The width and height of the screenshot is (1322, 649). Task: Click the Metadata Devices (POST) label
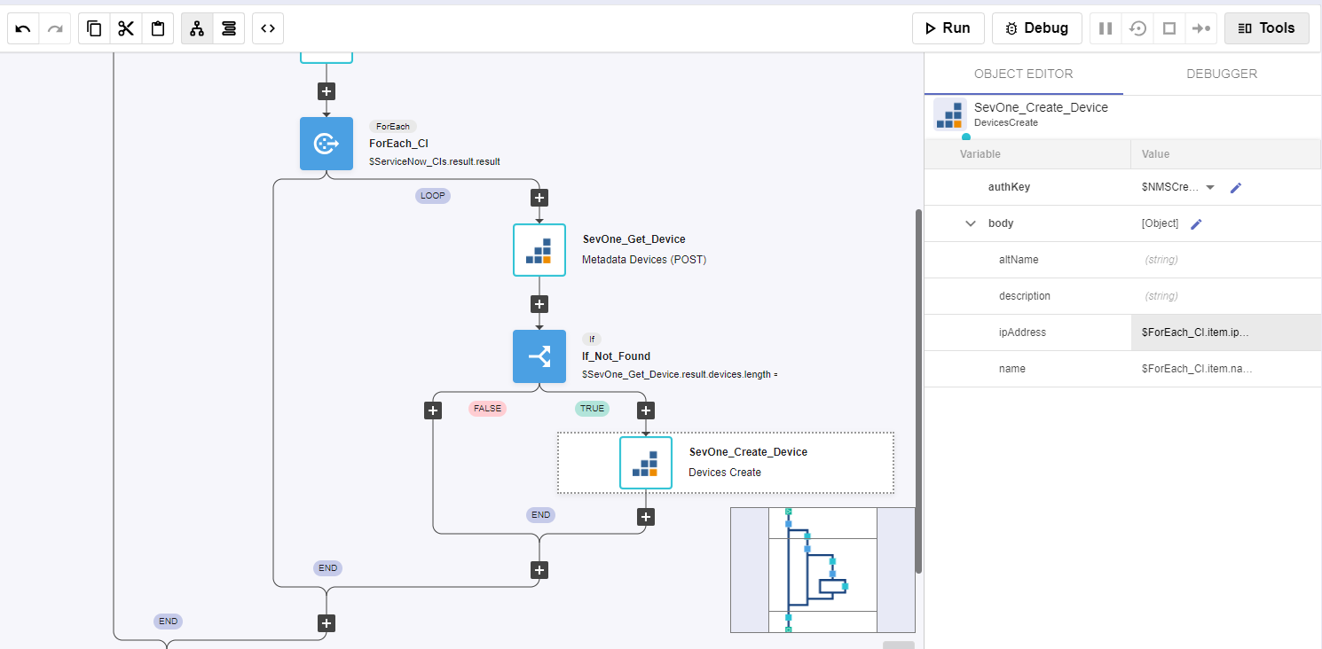(644, 260)
